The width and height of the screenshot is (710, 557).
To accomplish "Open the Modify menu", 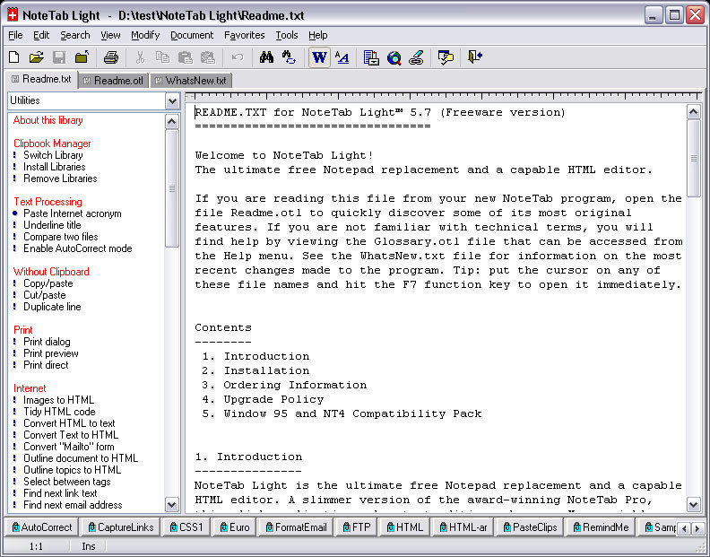I will [x=145, y=35].
